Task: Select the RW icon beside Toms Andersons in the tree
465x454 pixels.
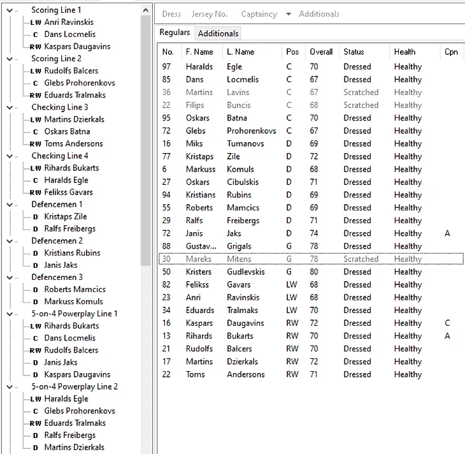Action: click(x=36, y=144)
